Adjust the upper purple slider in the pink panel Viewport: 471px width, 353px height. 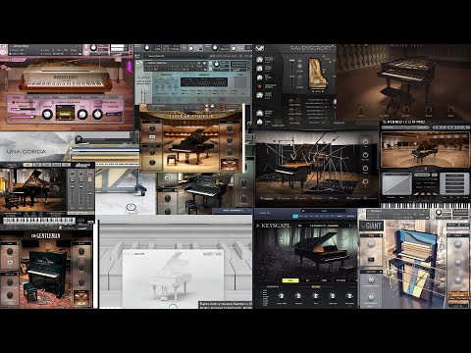(23, 109)
